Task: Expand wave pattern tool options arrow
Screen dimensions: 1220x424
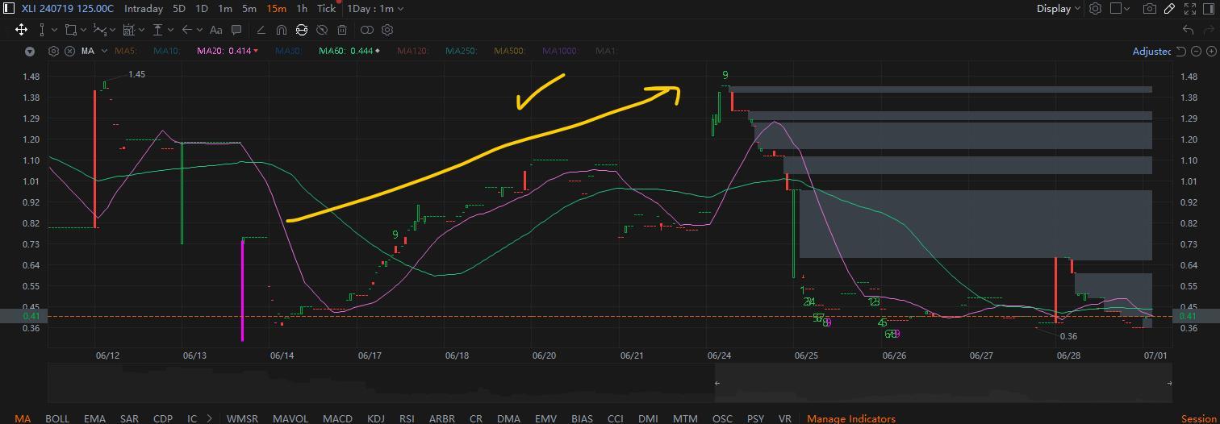Action: click(x=113, y=30)
